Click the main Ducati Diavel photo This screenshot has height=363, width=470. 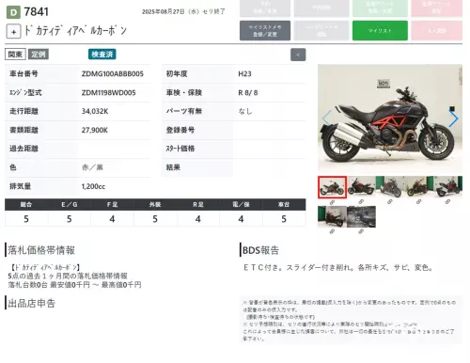390,118
